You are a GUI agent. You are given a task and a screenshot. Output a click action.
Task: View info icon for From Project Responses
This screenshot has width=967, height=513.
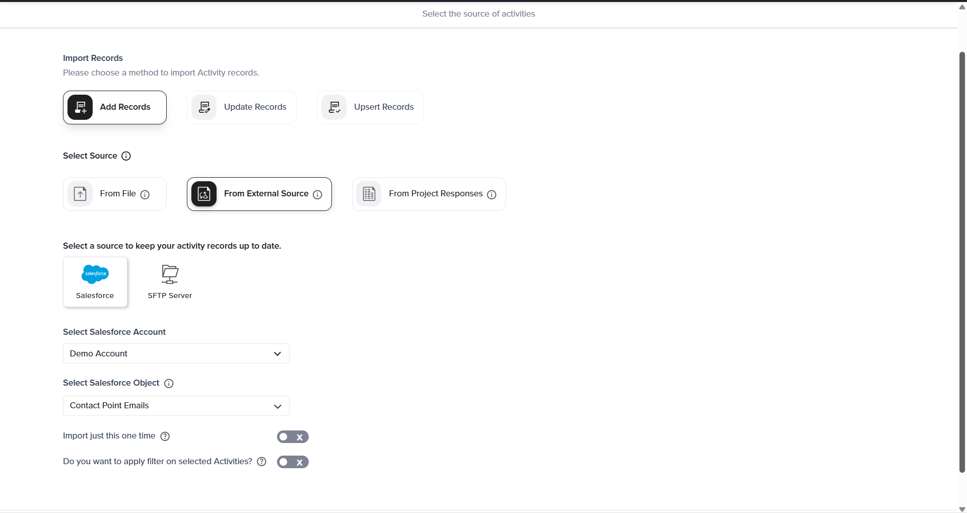492,194
